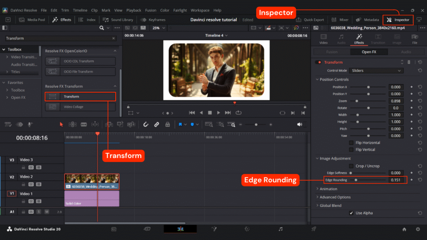Image resolution: width=427 pixels, height=240 pixels.
Task: Enable the Flip Horizontal checkbox
Action: 351,142
